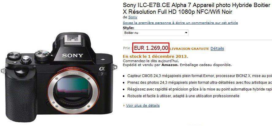
Task: Click the Style dropdown arrow
Action: coord(186,33)
